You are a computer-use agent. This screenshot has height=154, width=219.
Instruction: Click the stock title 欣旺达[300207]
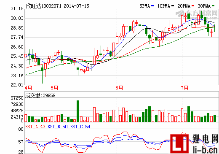click(43, 6)
